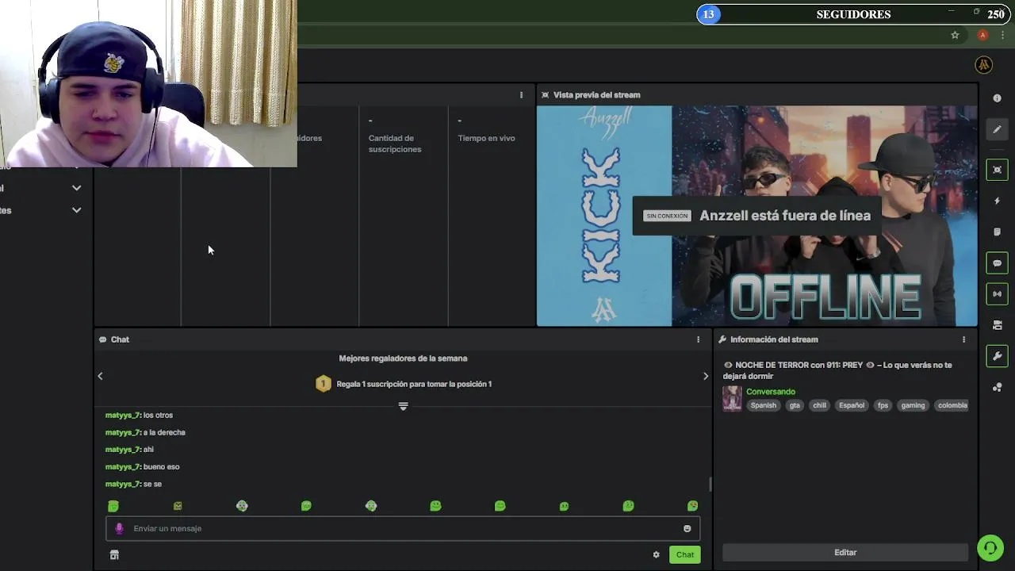Open options menu of session stats panel
1015x571 pixels.
click(521, 95)
